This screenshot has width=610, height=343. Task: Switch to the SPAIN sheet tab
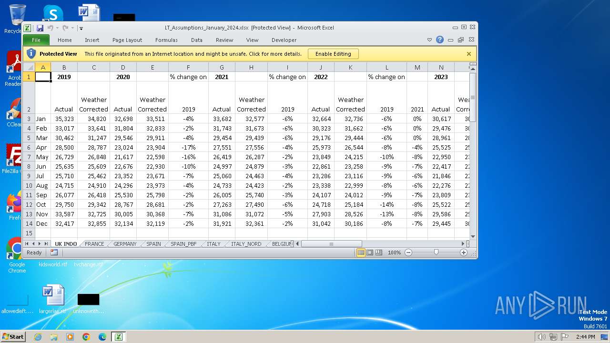pos(153,243)
